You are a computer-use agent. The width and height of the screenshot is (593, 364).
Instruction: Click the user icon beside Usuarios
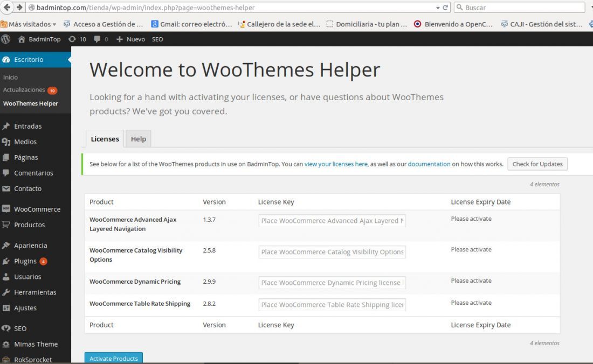pos(6,277)
